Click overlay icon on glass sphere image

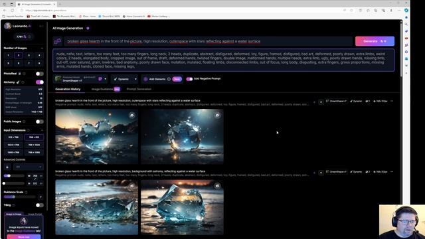click(217, 115)
